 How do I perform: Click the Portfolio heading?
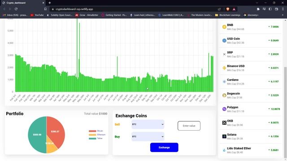(x=15, y=114)
